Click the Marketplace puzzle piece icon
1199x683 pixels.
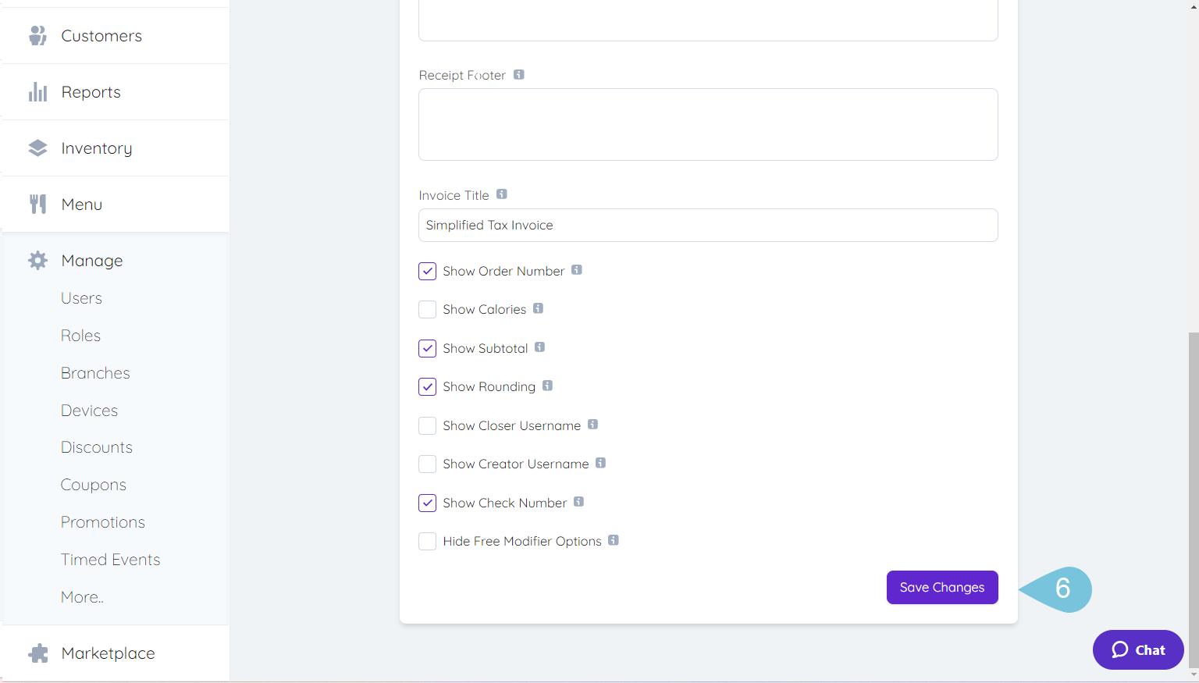pyautogui.click(x=37, y=653)
